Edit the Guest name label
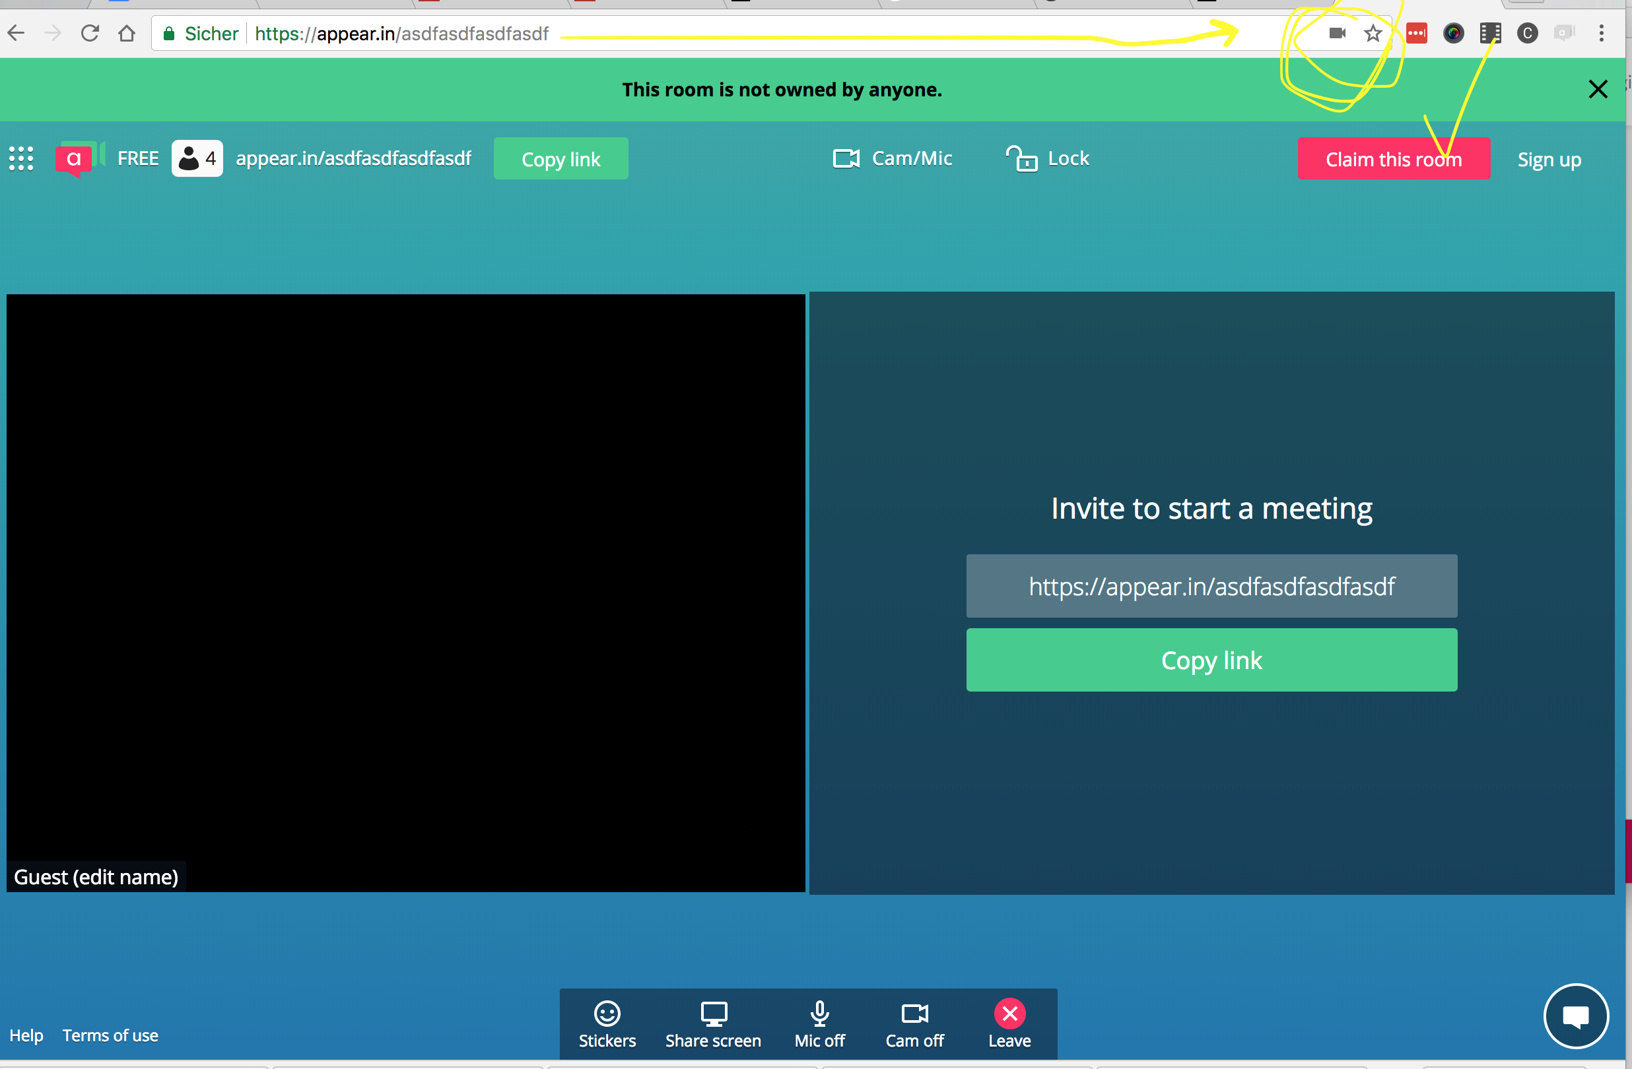The height and width of the screenshot is (1069, 1632). [x=96, y=877]
